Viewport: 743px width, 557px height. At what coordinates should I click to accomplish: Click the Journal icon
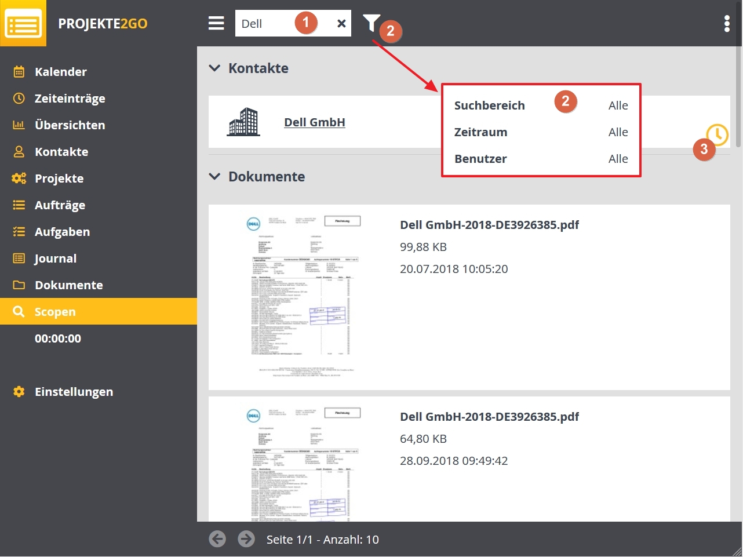(x=19, y=259)
